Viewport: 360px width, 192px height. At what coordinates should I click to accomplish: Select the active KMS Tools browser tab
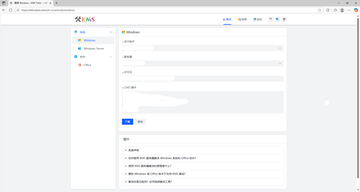[30, 3]
